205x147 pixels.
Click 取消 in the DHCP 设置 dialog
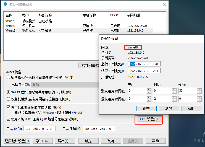(169, 109)
